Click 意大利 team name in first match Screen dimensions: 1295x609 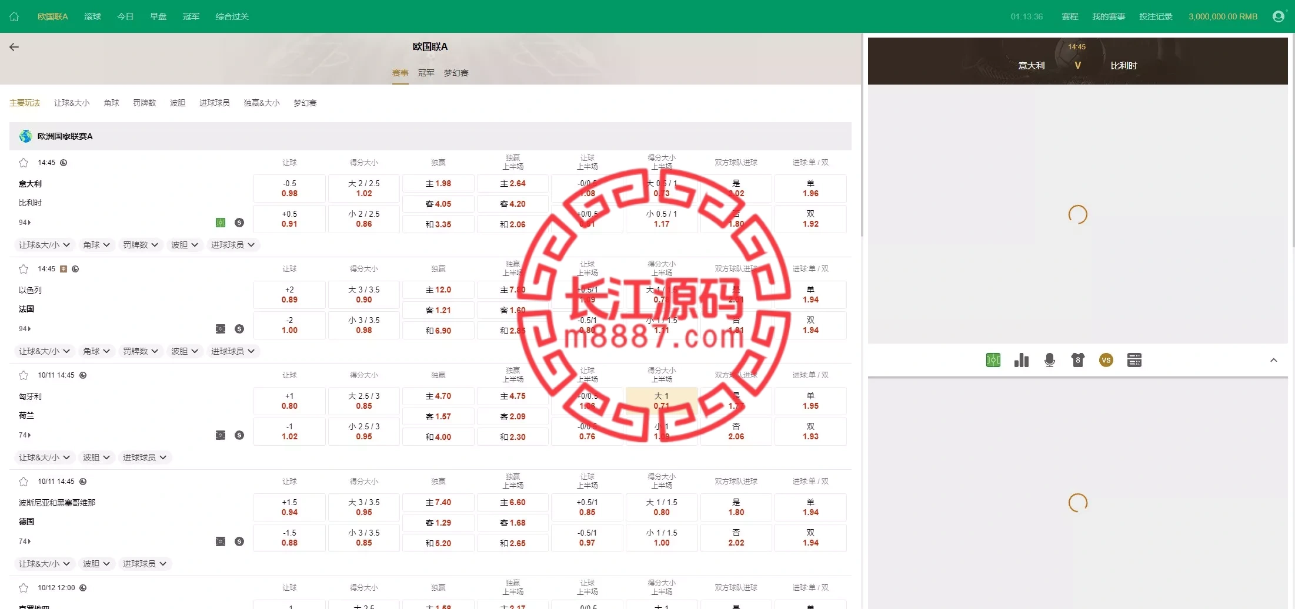click(30, 184)
